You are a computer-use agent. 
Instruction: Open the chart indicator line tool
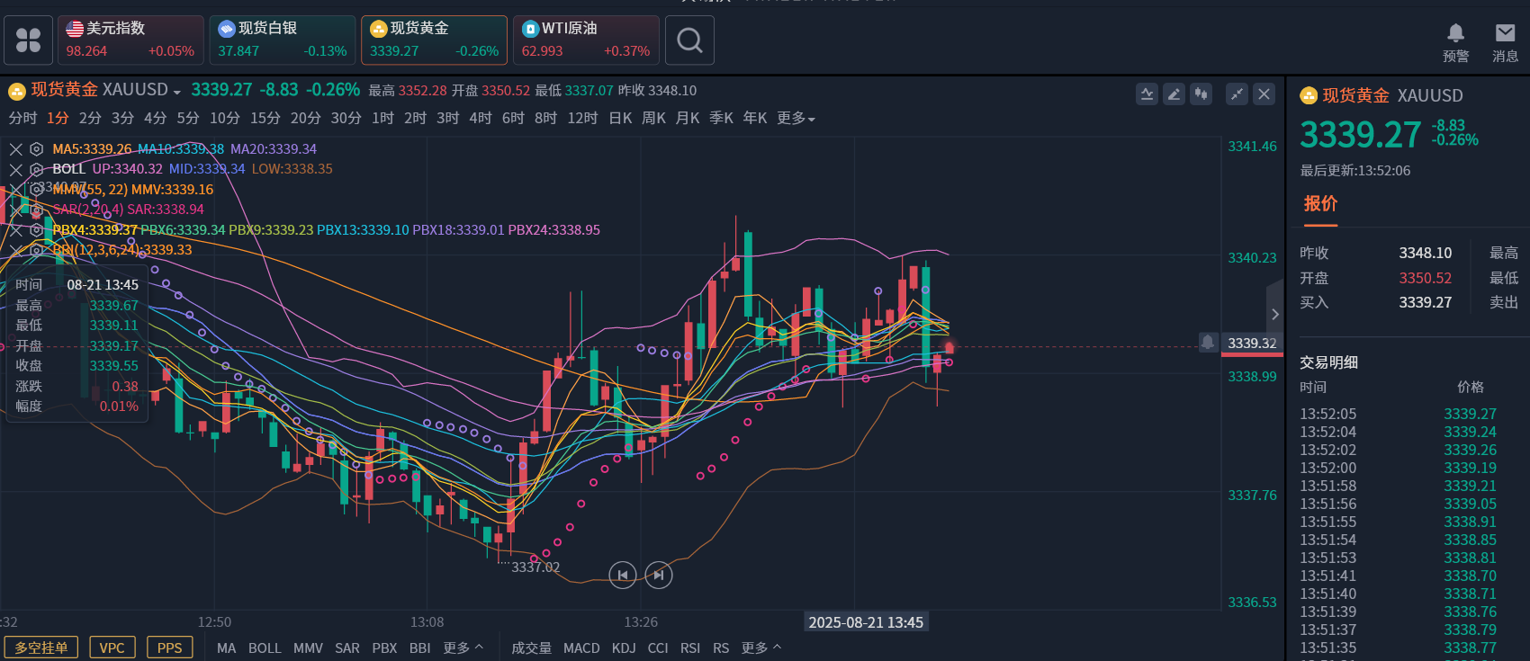1147,94
